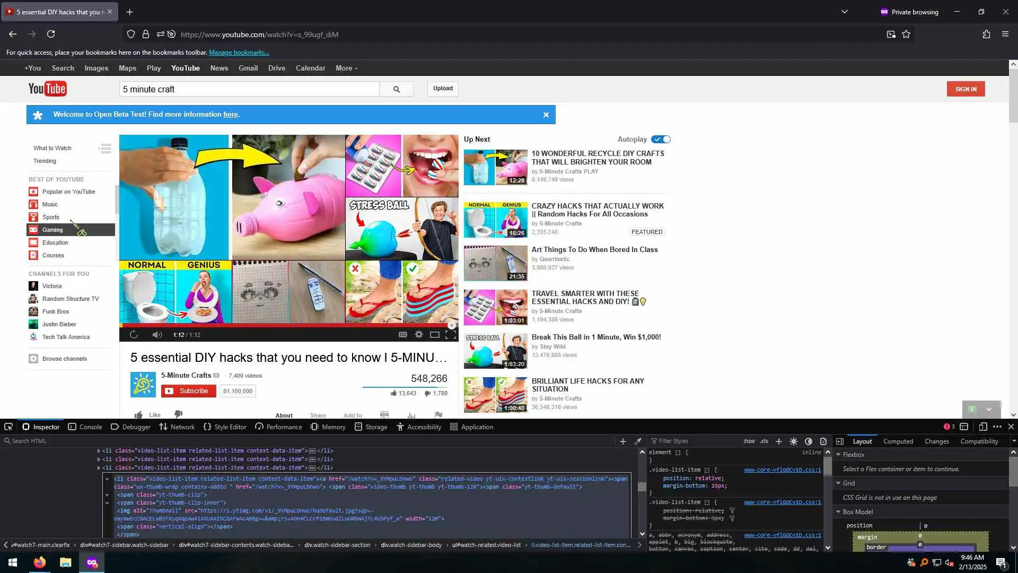
Task: Enter fullscreen mode in video player
Action: (451, 335)
